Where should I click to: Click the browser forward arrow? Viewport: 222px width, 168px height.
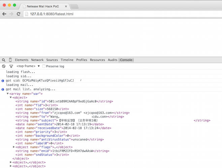click(x=11, y=14)
